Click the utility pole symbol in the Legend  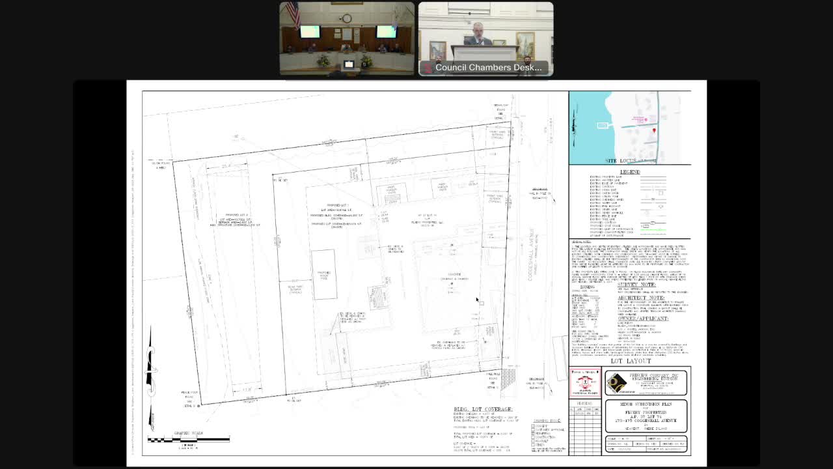pos(647,197)
